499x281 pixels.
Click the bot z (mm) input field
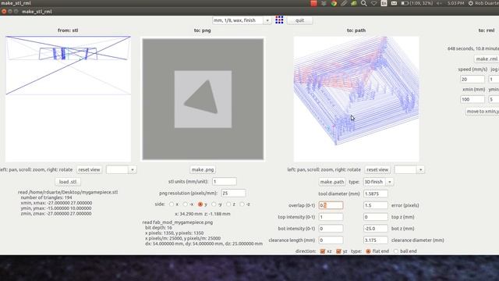(x=376, y=229)
